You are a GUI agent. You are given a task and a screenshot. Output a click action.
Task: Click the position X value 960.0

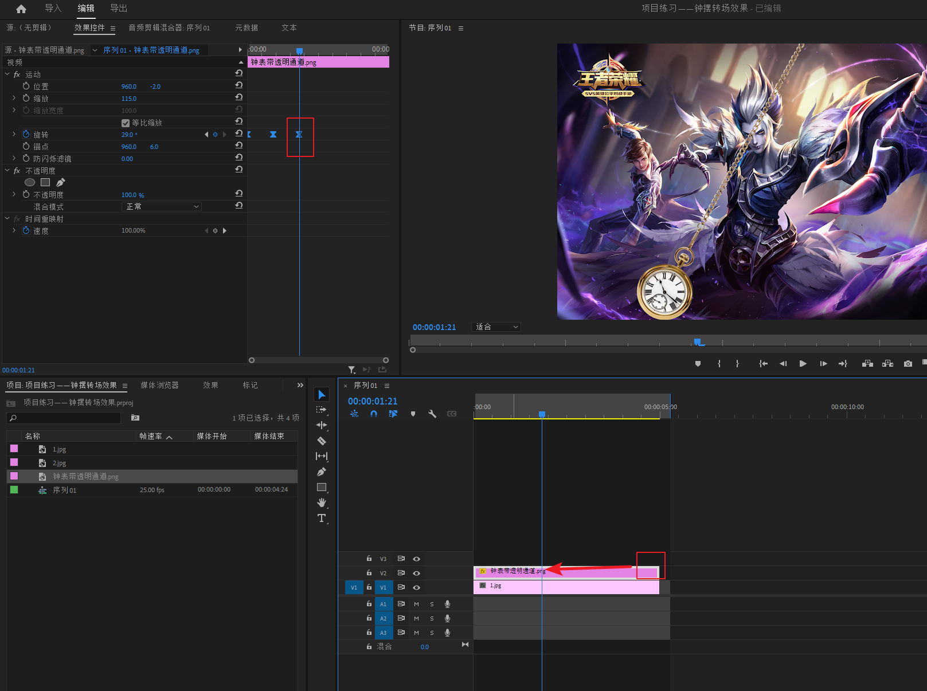(129, 87)
